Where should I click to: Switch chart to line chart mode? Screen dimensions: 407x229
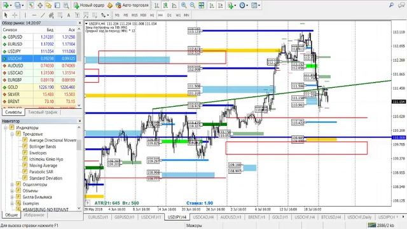coord(174,5)
